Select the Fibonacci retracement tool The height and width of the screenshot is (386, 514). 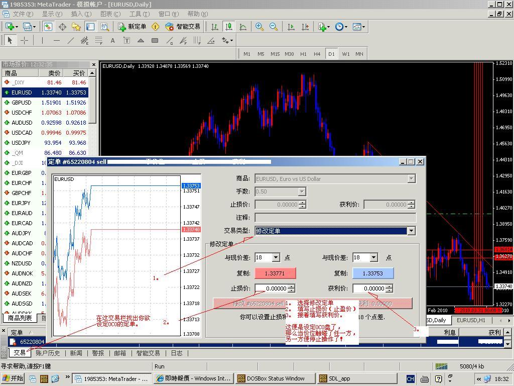(x=99, y=40)
